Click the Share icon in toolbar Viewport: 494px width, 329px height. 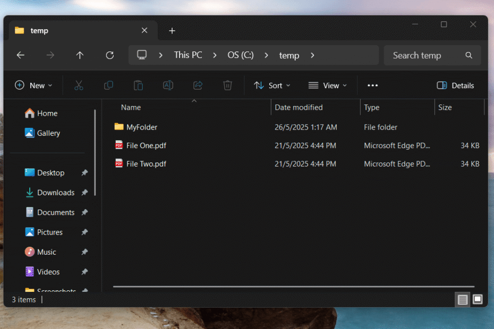coord(198,85)
